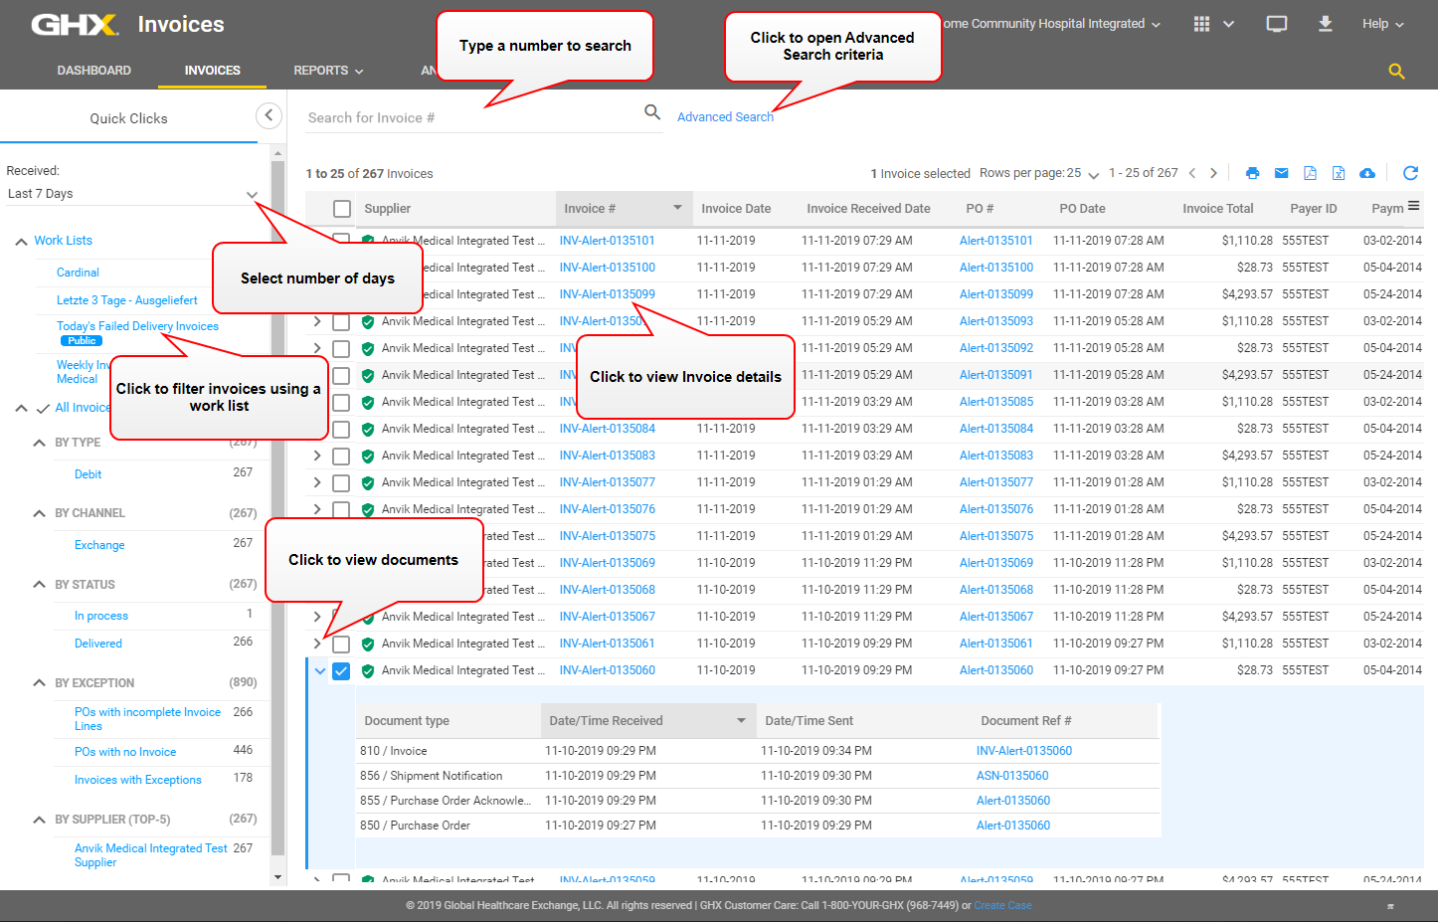1438x922 pixels.
Task: Open invoice INV-Alert-0135101
Action: pos(607,241)
